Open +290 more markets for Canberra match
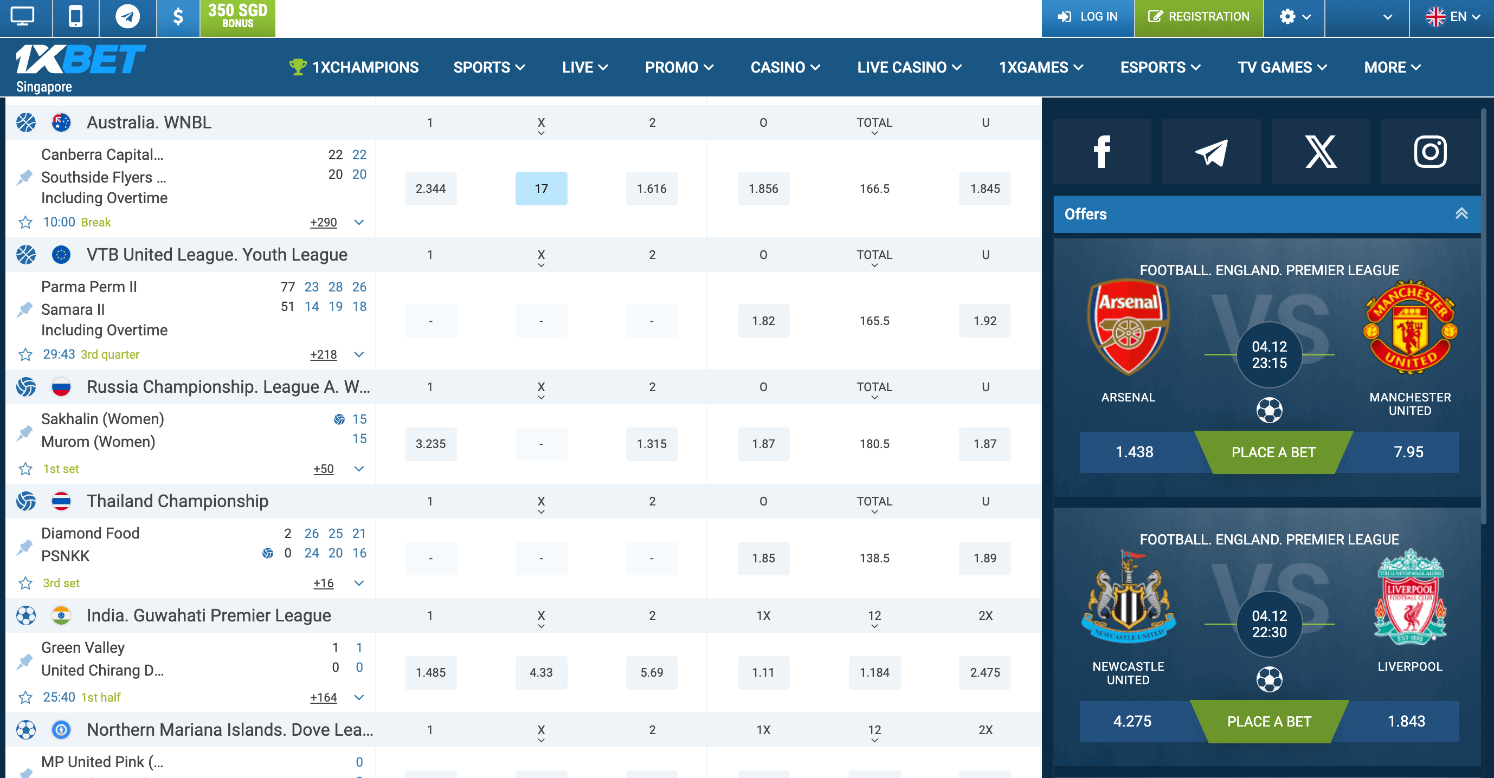 pyautogui.click(x=324, y=222)
